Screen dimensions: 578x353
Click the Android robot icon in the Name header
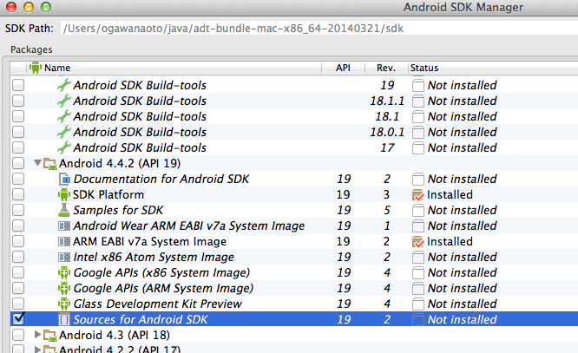(36, 68)
